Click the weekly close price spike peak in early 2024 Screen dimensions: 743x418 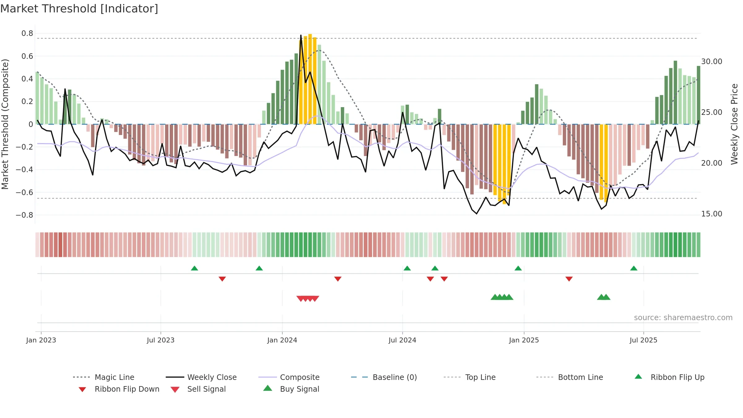[301, 35]
